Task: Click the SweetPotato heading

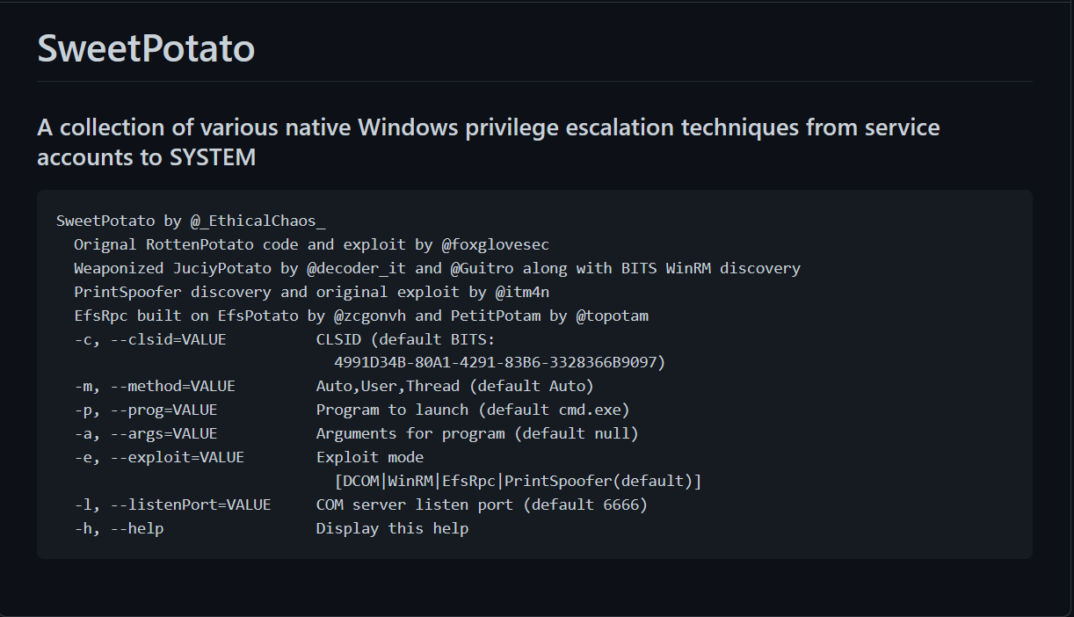Action: pos(146,48)
